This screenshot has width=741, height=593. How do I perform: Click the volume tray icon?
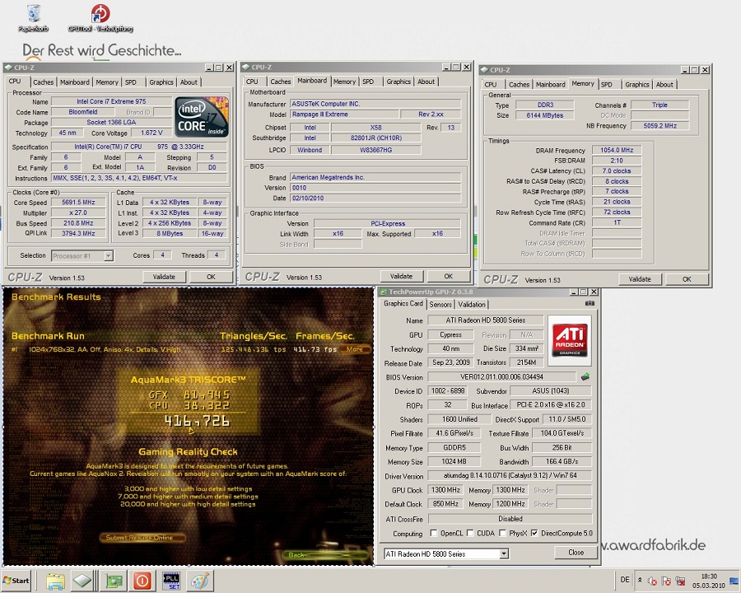(653, 581)
